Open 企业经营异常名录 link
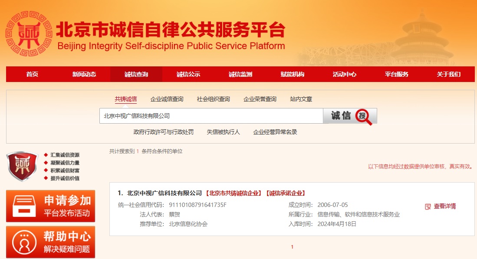Screen dimensions: 477x259 [x=275, y=132]
